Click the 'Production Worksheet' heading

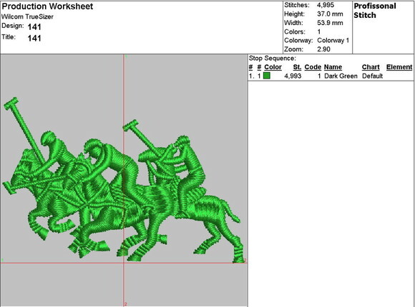47,6
